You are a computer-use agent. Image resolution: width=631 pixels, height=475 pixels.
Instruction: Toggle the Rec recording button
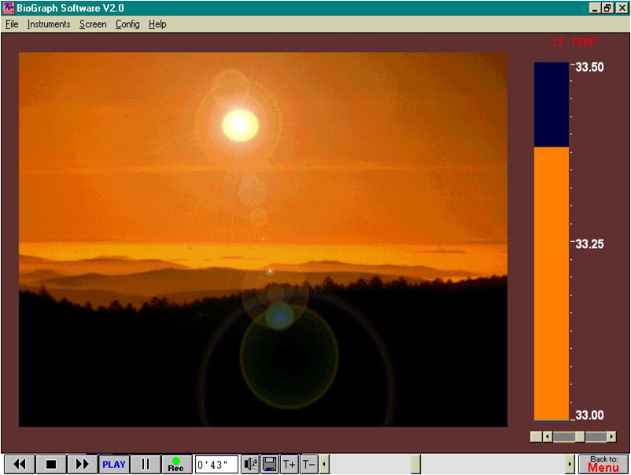tap(176, 464)
